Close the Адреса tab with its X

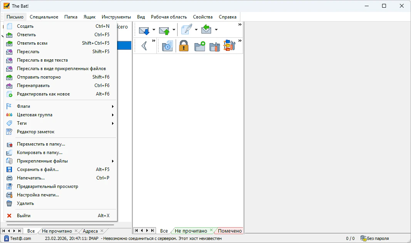click(x=102, y=231)
